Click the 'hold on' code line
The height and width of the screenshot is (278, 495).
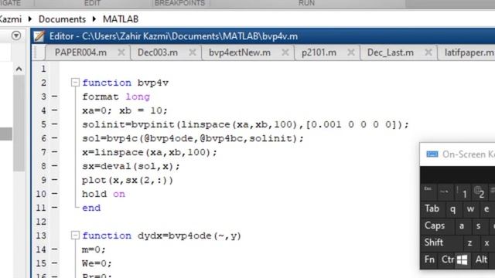click(104, 194)
